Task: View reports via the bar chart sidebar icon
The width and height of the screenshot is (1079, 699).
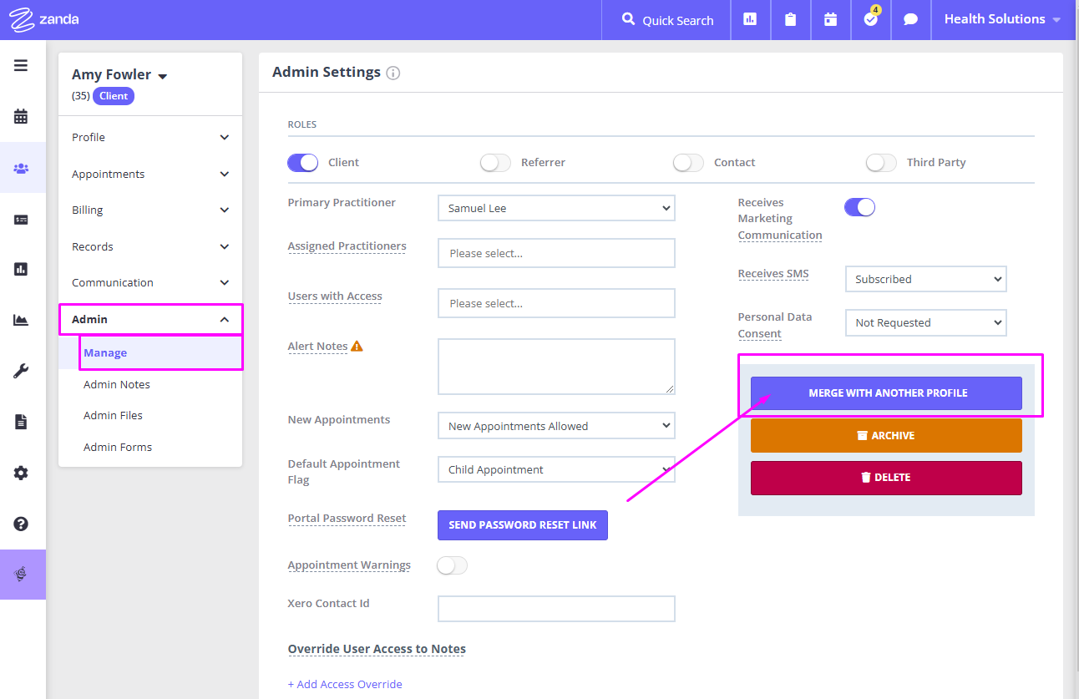Action: pyautogui.click(x=23, y=269)
